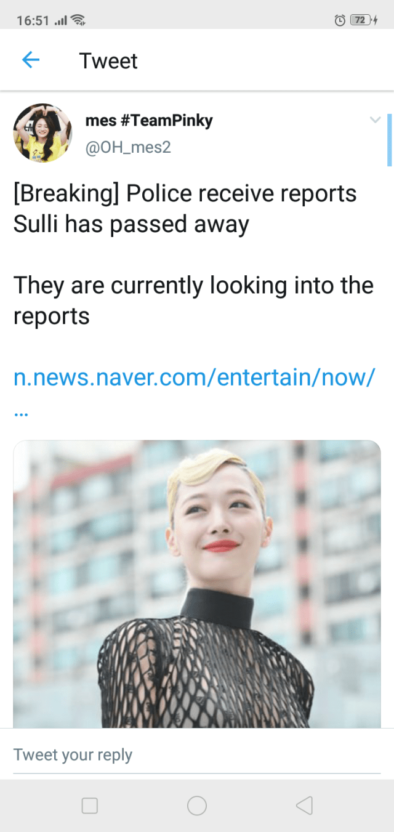Tap the Android recent apps square

[x=90, y=806]
